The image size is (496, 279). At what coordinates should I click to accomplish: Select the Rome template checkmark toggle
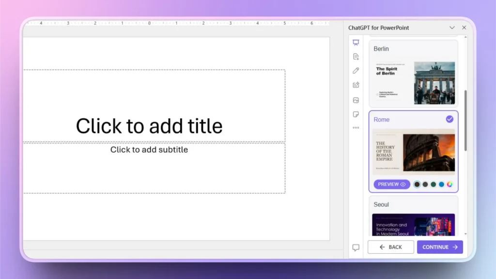coord(449,119)
